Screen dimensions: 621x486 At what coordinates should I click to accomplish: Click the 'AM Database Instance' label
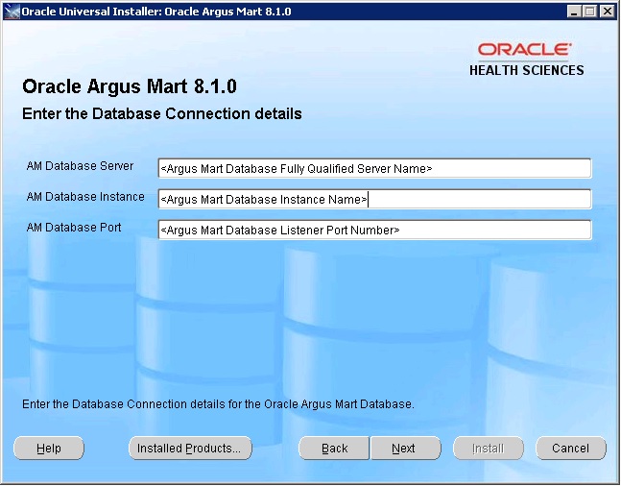click(85, 197)
